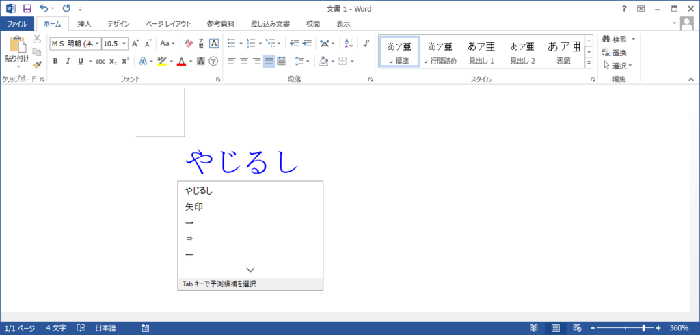Open the 挿入 ribbon tab
The width and height of the screenshot is (700, 335).
pos(84,23)
